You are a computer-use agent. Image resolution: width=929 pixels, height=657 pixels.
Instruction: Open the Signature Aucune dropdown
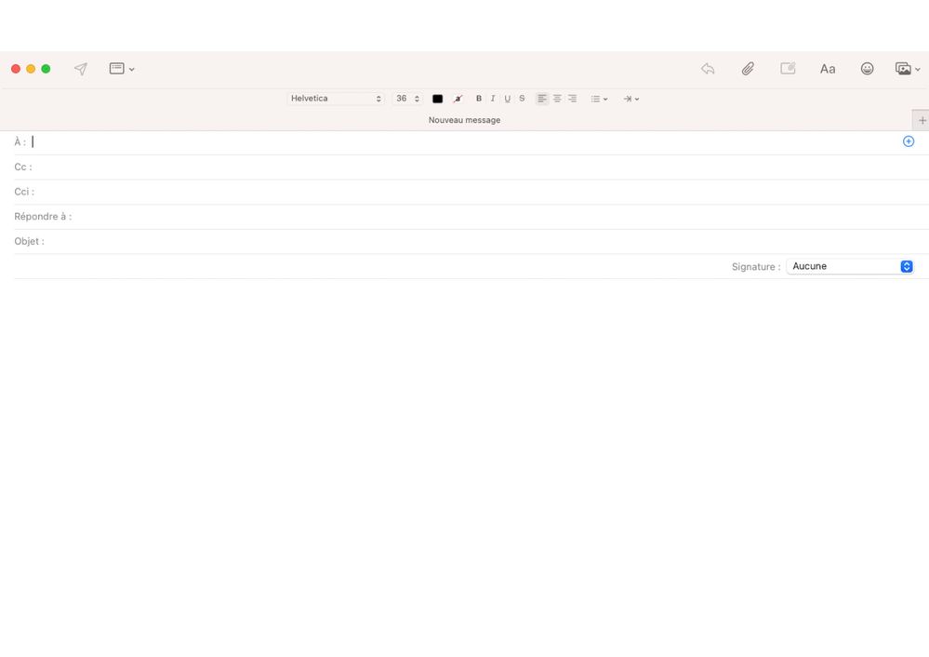850,266
